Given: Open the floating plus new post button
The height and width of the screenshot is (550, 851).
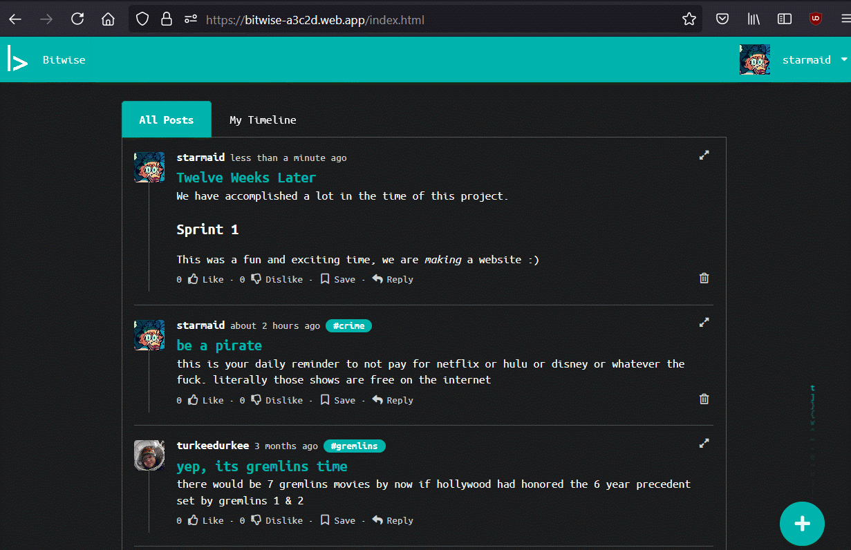Looking at the screenshot, I should click(x=802, y=524).
